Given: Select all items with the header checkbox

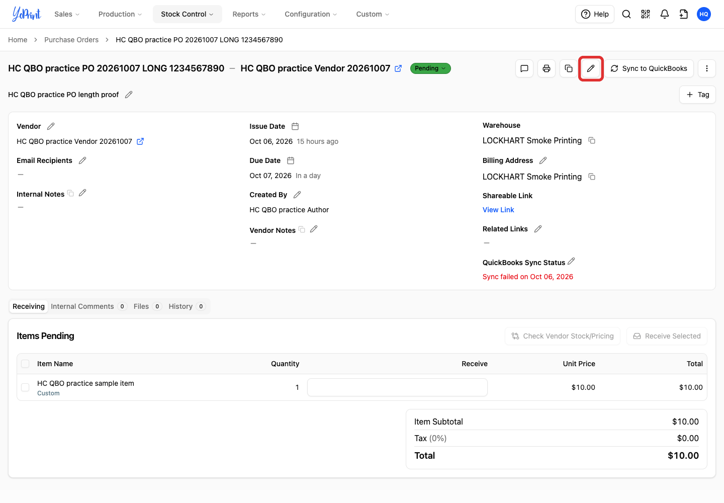Looking at the screenshot, I should point(25,364).
